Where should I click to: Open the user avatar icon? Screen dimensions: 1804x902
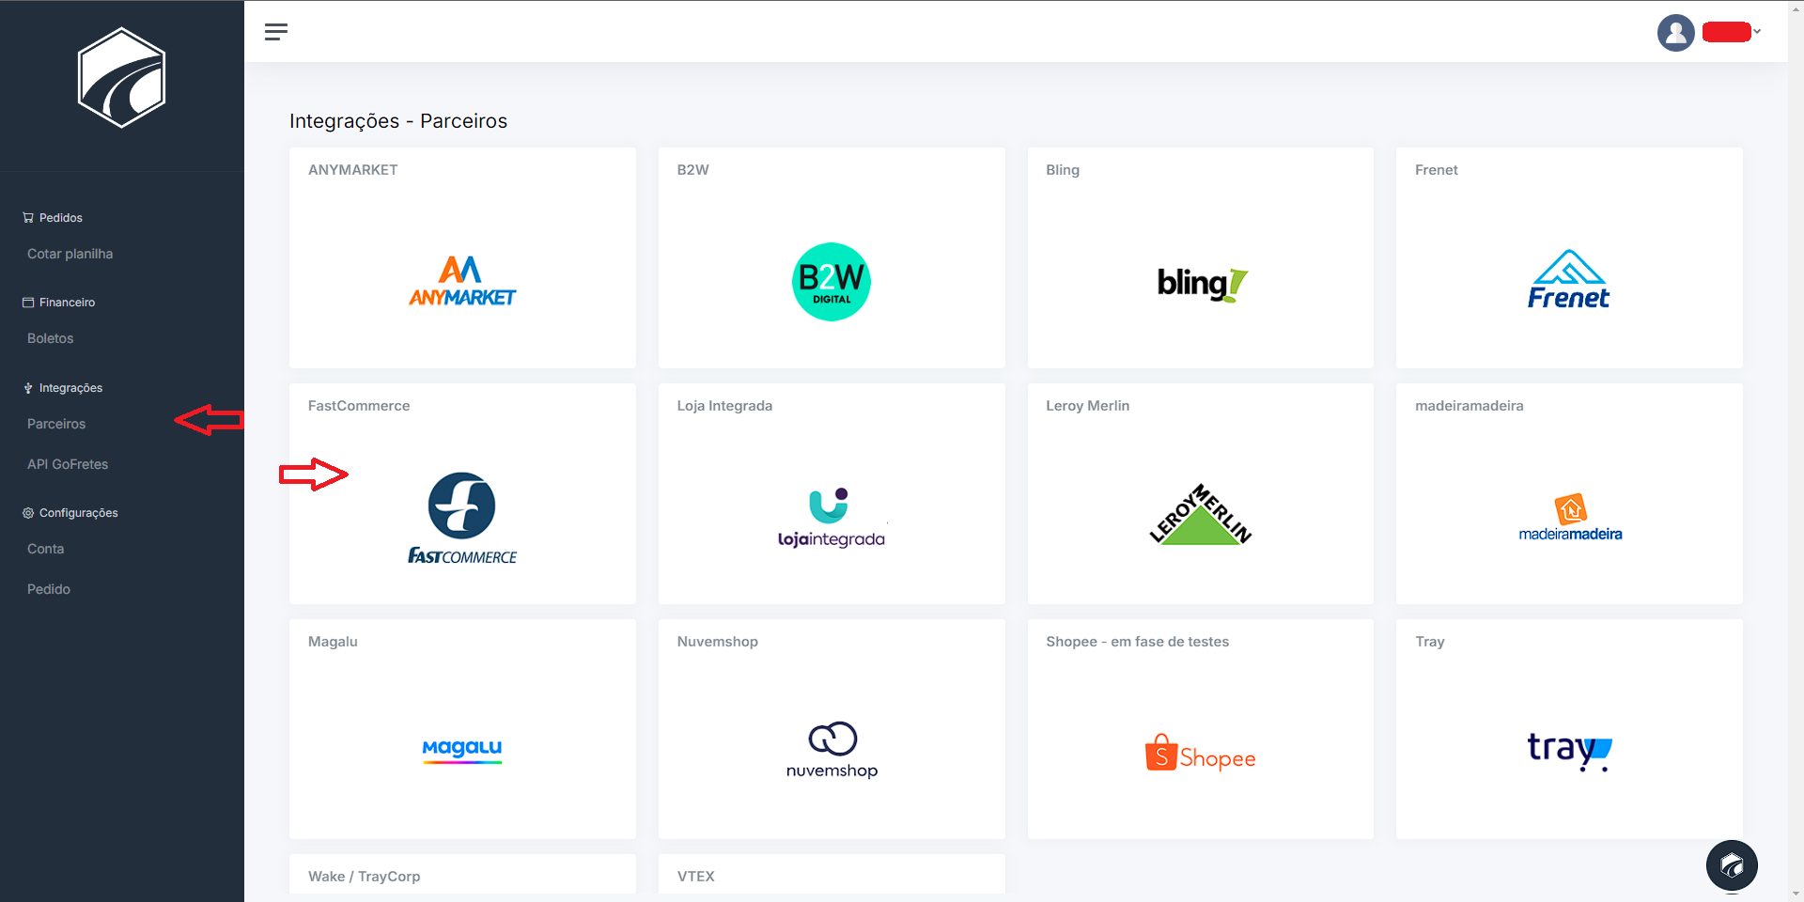point(1675,33)
